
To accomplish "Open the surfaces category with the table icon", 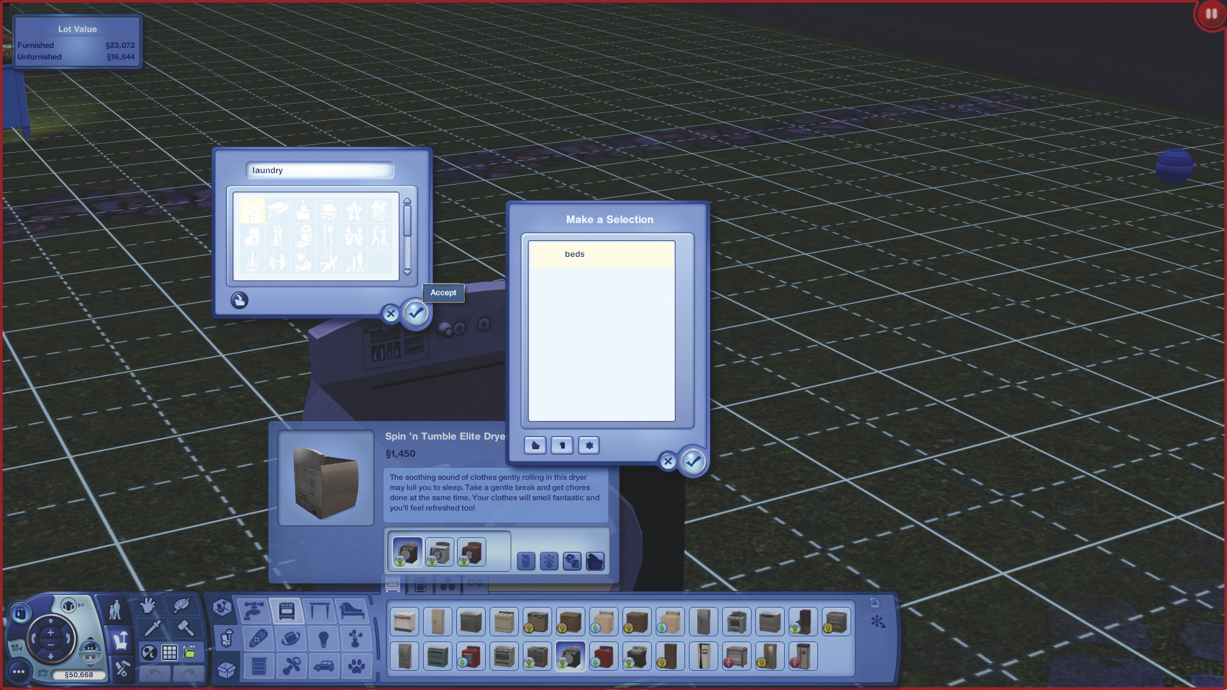I will pos(320,611).
